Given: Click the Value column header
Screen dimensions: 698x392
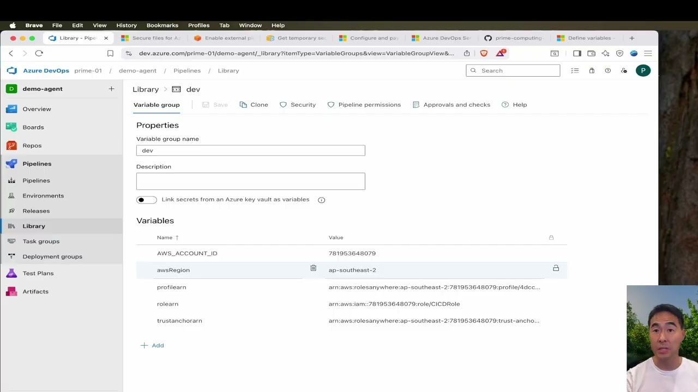Looking at the screenshot, I should [x=336, y=237].
